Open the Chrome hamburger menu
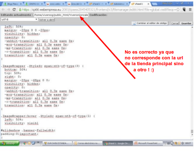This screenshot has height=151, width=196. (190, 9)
